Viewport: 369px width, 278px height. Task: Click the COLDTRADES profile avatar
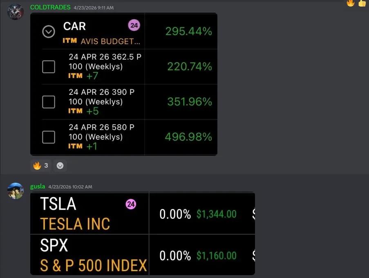point(16,12)
